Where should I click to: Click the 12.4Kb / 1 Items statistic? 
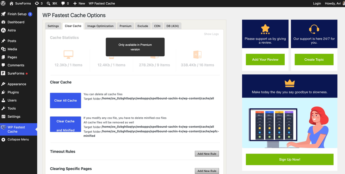pos(111,65)
